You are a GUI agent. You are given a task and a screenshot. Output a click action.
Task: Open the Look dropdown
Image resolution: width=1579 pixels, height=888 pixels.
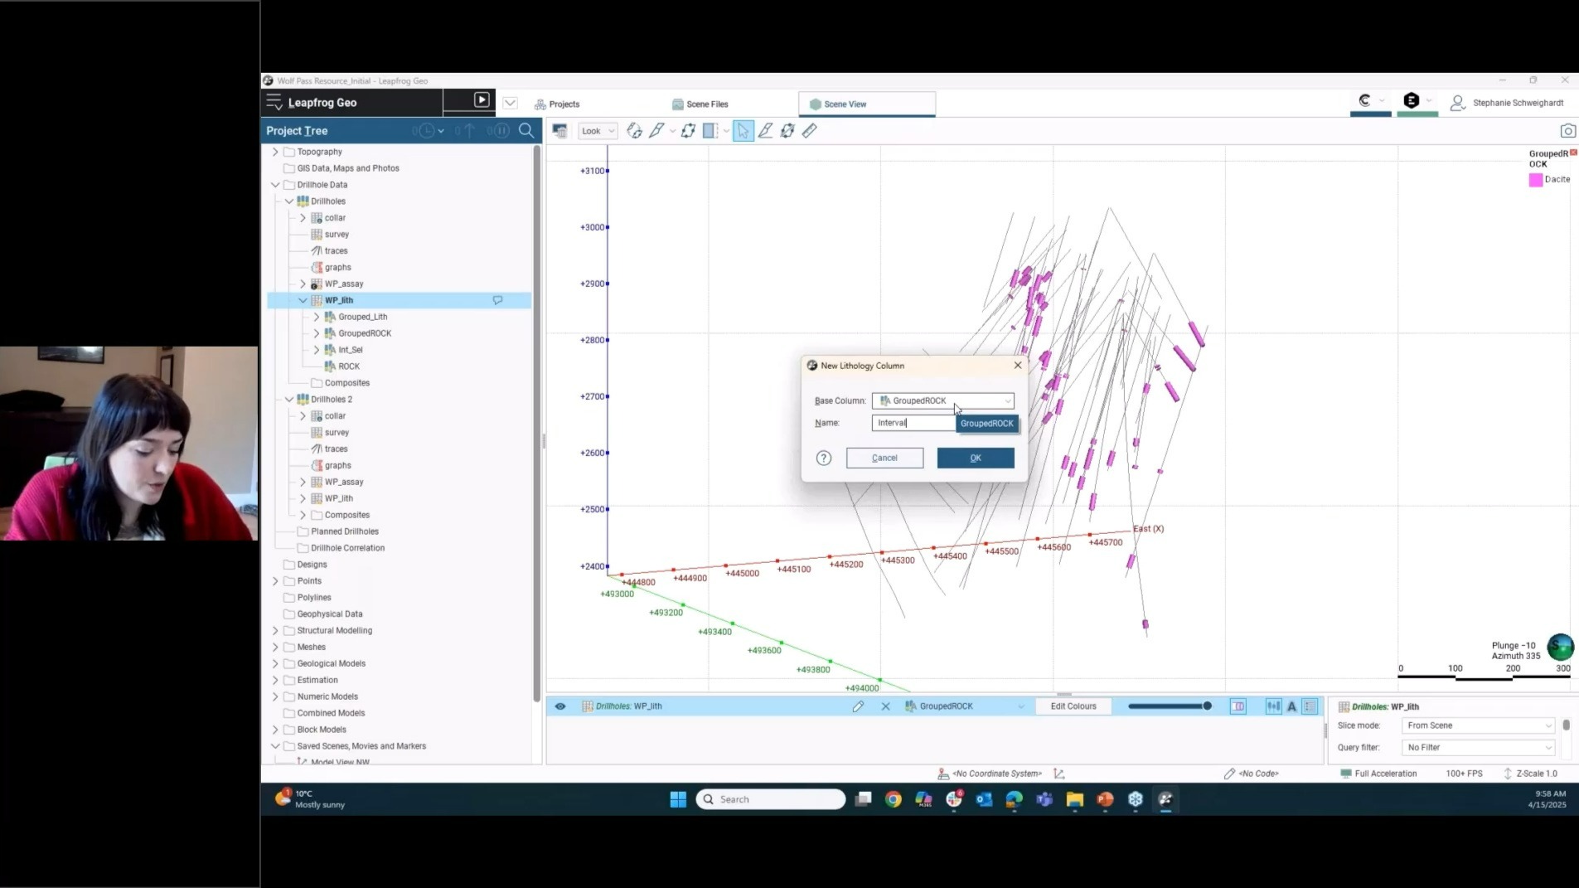click(598, 131)
